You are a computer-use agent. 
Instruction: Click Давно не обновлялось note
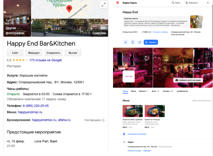(x=201, y=101)
